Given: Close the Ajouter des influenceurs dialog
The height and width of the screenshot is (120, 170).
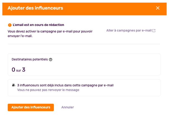Looking at the screenshot, I should [158, 8].
